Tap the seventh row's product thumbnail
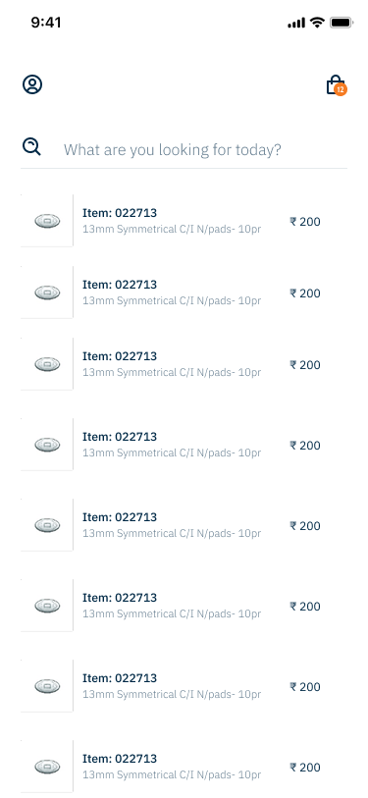The height and width of the screenshot is (798, 368). (47, 686)
